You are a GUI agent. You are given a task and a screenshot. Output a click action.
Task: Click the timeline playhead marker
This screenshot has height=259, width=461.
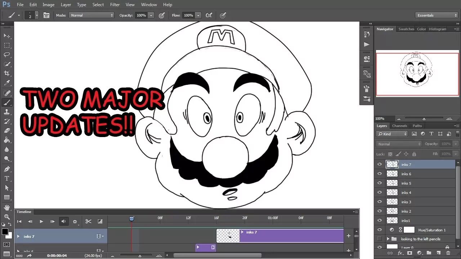(x=131, y=219)
